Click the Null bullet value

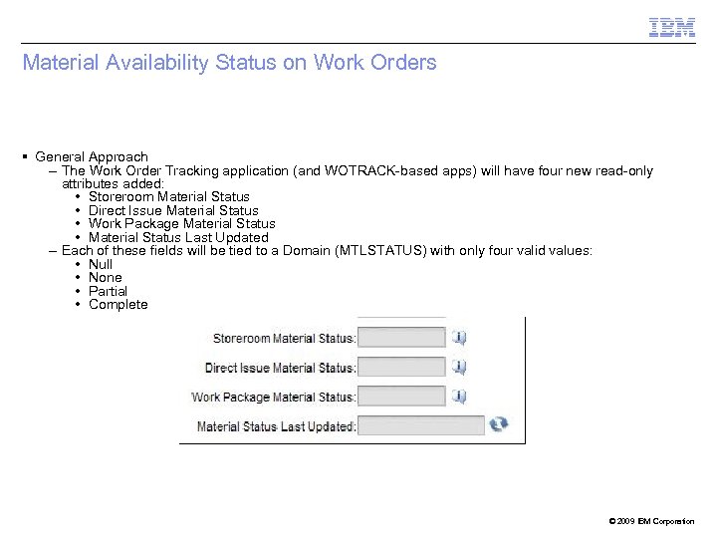(101, 264)
